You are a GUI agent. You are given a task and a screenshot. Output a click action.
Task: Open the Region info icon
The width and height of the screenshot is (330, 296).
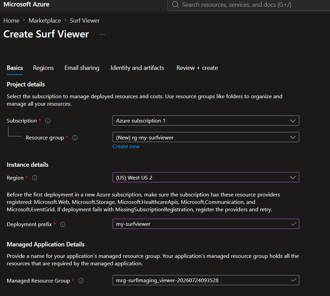pos(35,178)
